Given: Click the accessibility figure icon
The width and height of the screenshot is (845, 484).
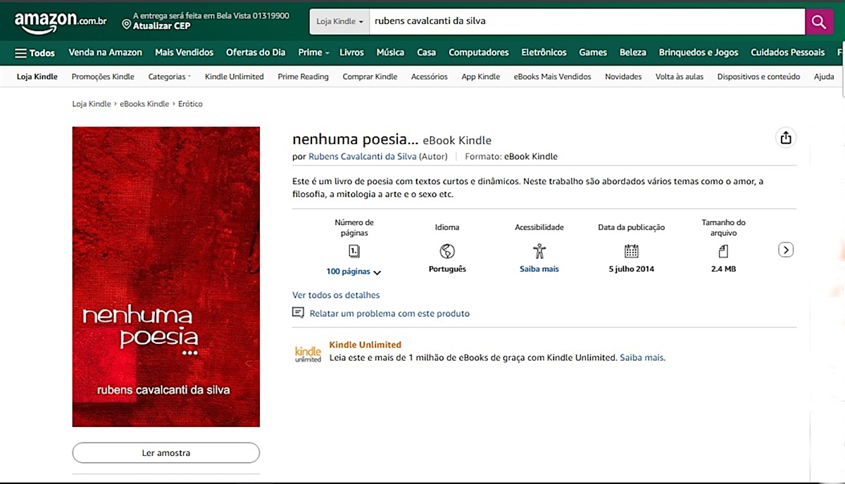Looking at the screenshot, I should [539, 251].
